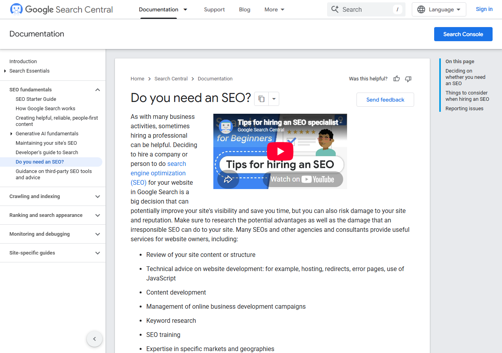Open the Support tab

coord(215,9)
